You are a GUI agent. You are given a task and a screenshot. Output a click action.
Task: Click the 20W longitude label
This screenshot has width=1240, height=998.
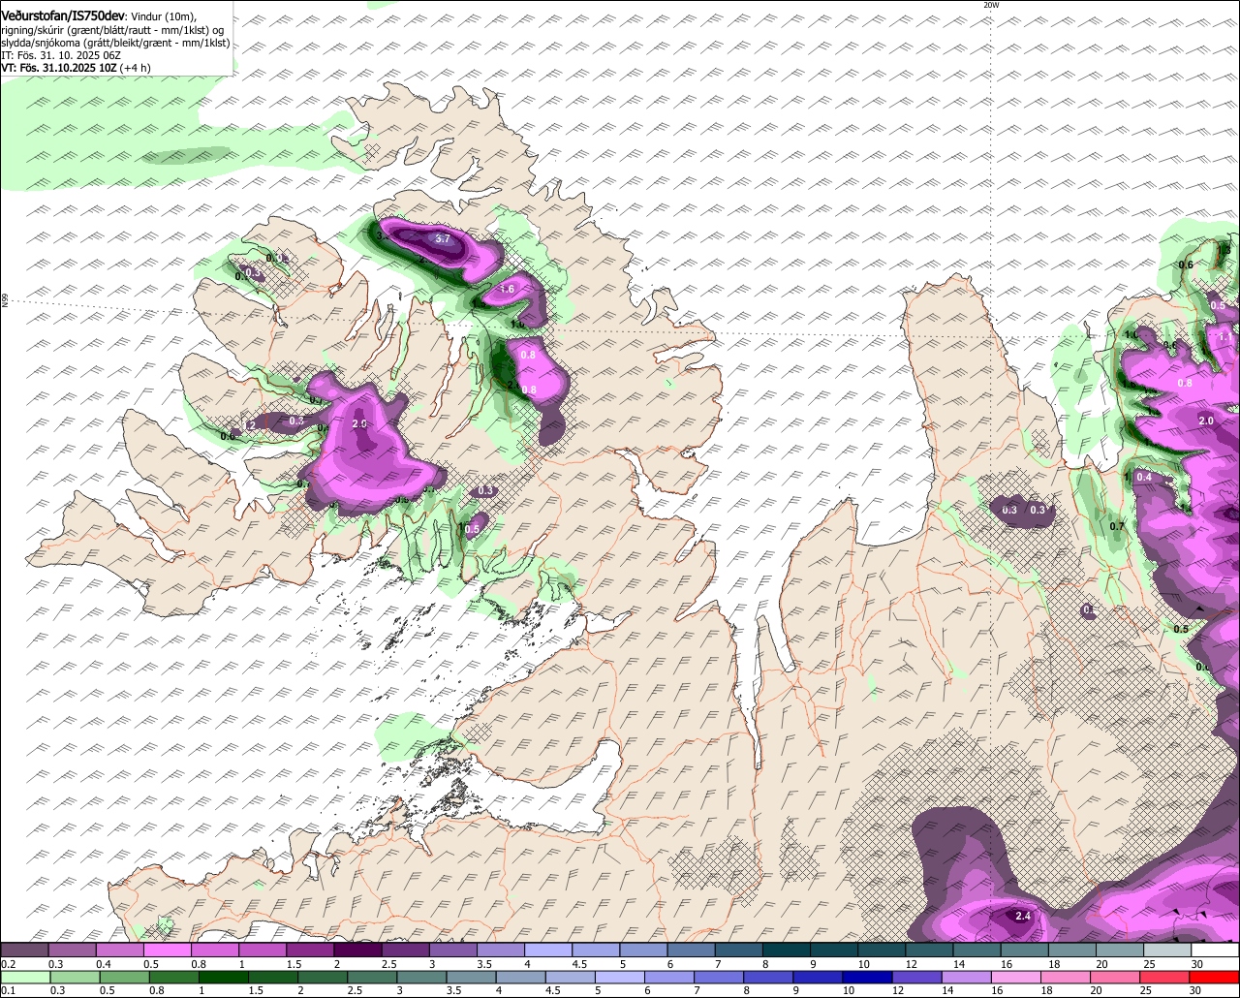pos(991,5)
